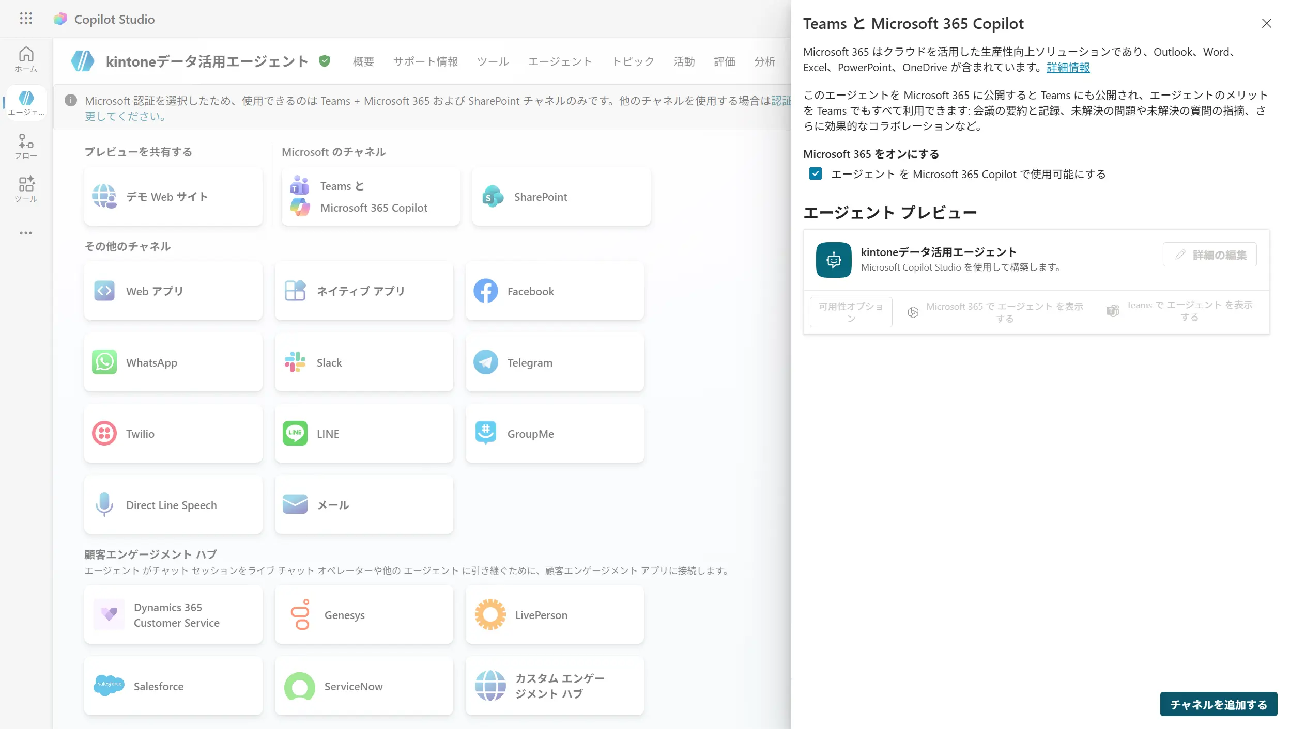Click the sidebar more options ellipsis
Viewport: 1290px width, 729px height.
26,233
